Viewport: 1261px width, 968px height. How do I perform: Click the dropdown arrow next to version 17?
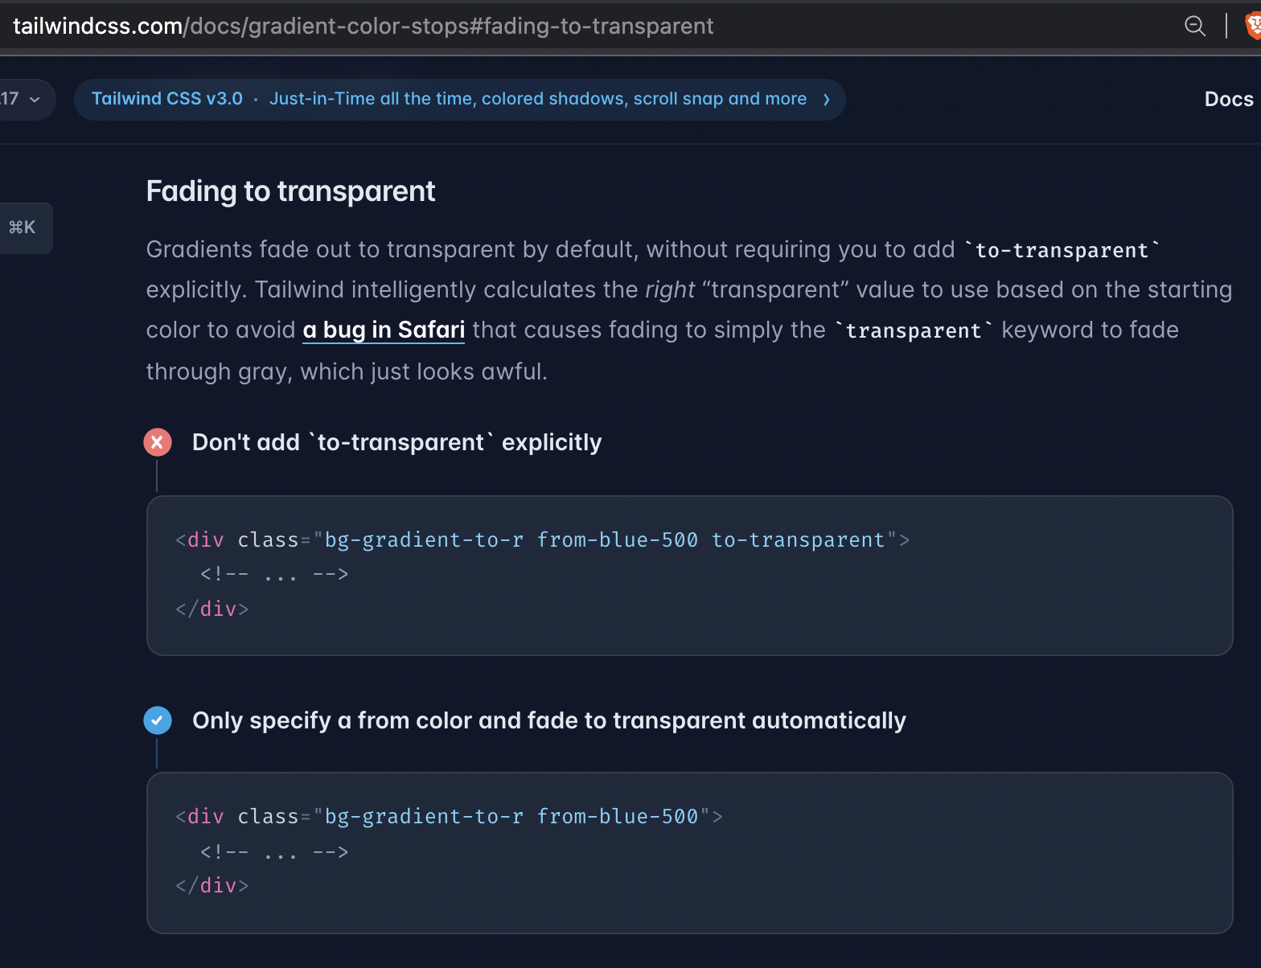[33, 100]
